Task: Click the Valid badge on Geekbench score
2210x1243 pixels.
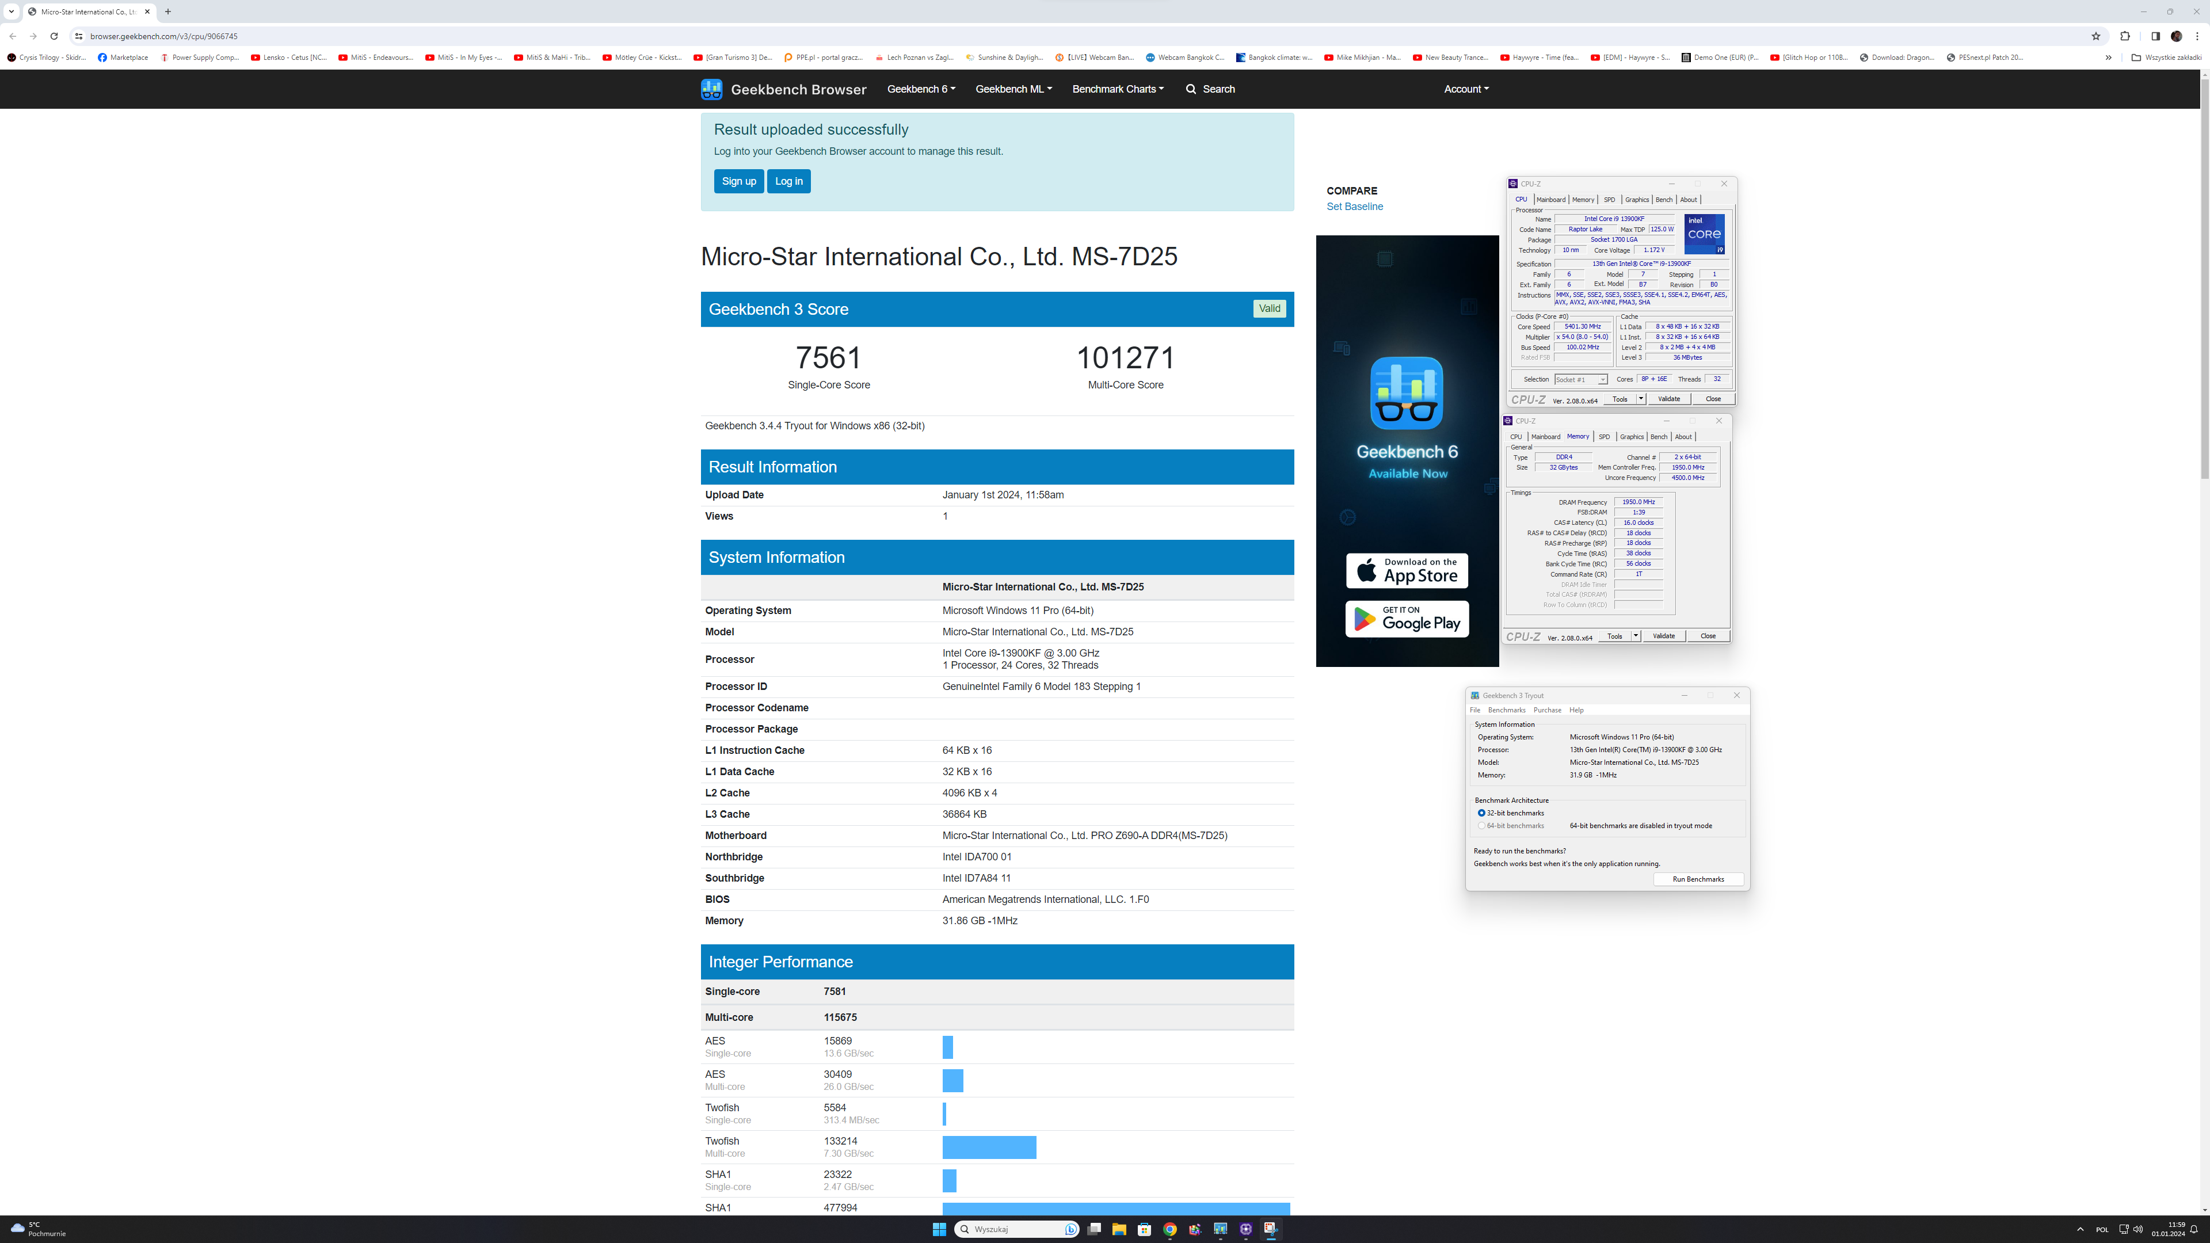Action: click(1269, 309)
